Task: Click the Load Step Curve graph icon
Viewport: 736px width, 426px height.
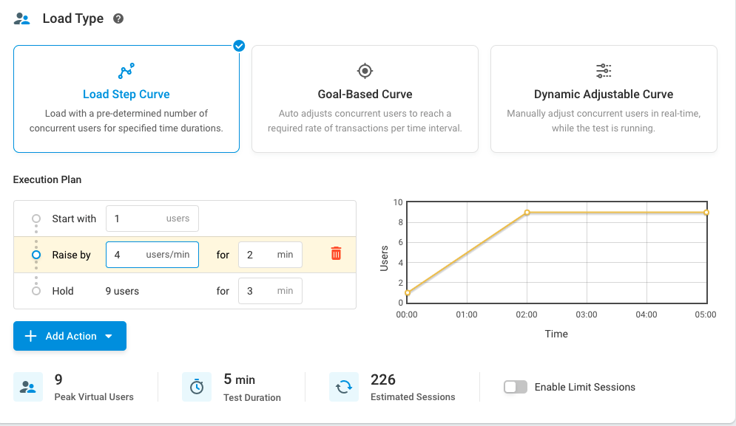Action: click(126, 71)
